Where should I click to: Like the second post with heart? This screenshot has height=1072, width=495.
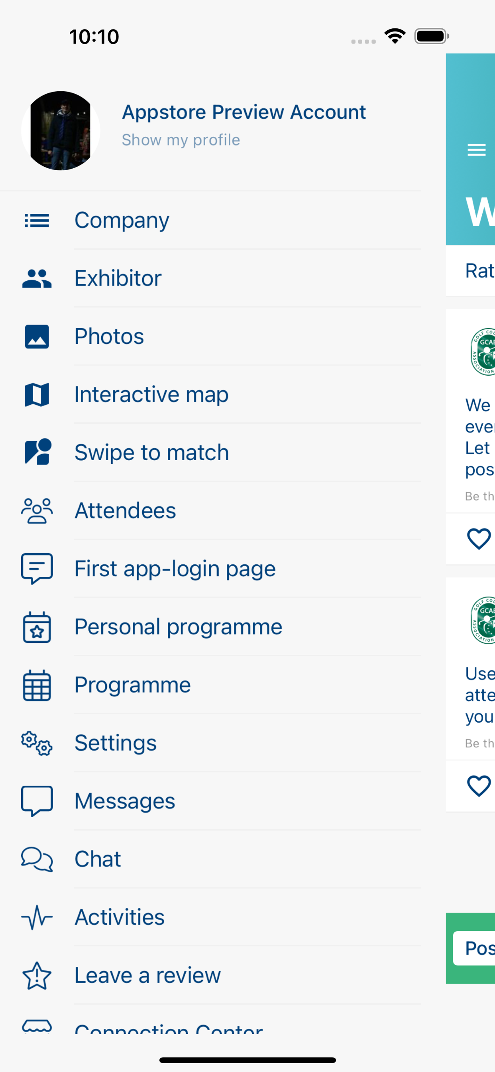coord(479,786)
